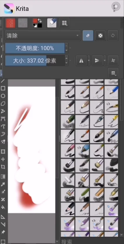Swap foreground and background colors
The height and width of the screenshot is (244, 124).
pos(40,20)
